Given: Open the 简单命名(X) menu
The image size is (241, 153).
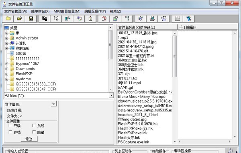Looking at the screenshot, I should point(40,12).
